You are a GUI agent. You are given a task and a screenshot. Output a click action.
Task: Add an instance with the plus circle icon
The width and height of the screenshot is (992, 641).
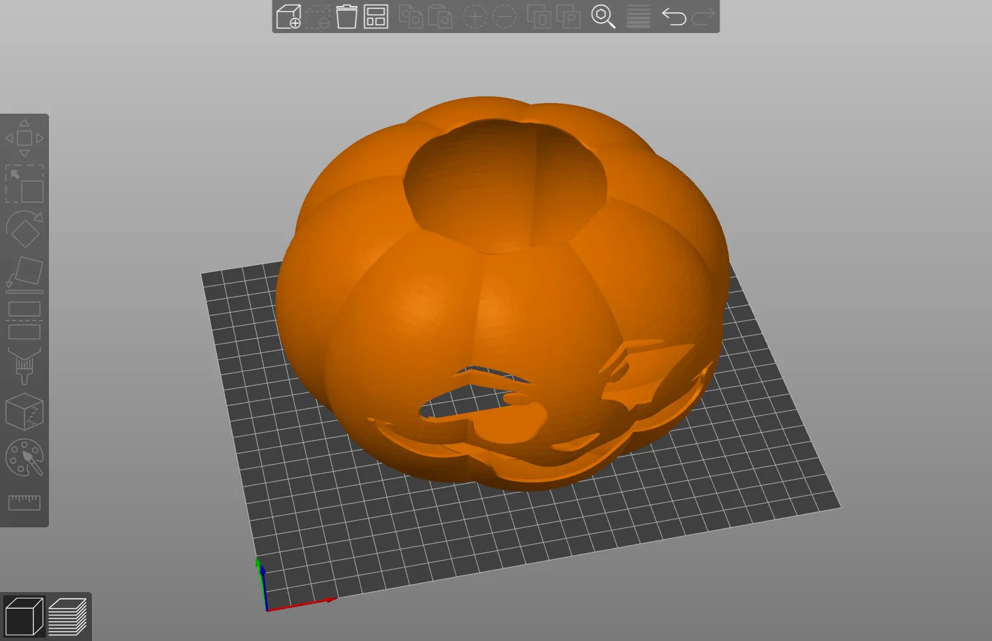tap(474, 17)
